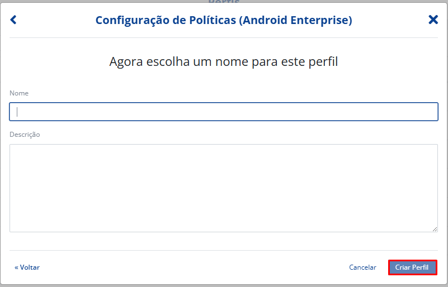Click the Configuração de Políticas dialog title
Image resolution: width=448 pixels, height=287 pixels.
coord(224,20)
